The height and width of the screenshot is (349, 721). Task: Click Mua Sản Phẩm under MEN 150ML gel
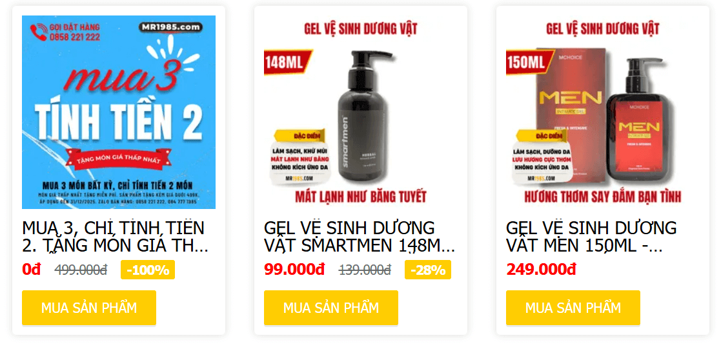pyautogui.click(x=573, y=308)
